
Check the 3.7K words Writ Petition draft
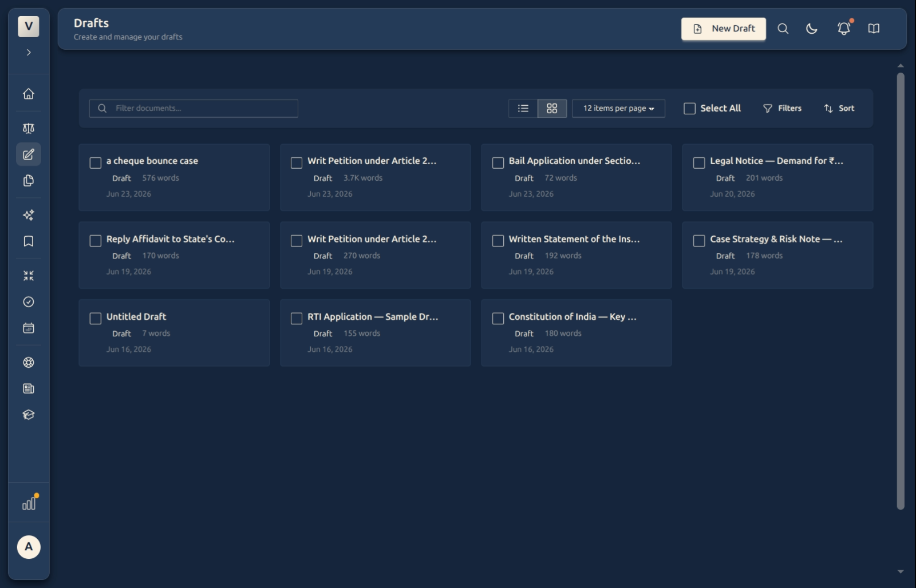click(x=297, y=163)
